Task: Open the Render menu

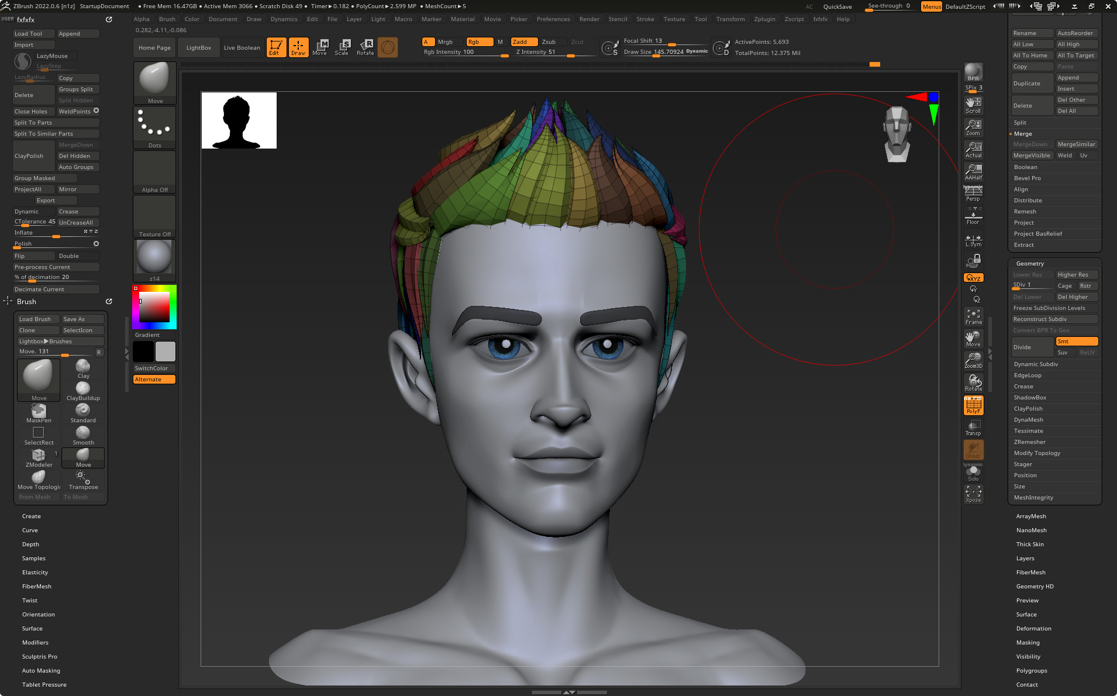Action: 589,19
